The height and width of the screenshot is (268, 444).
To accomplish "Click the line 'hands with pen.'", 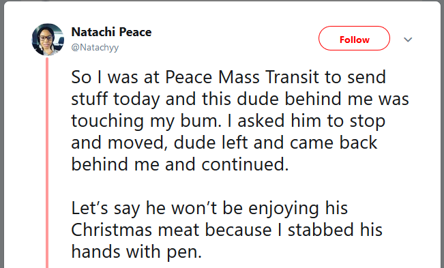I will 136,252.
